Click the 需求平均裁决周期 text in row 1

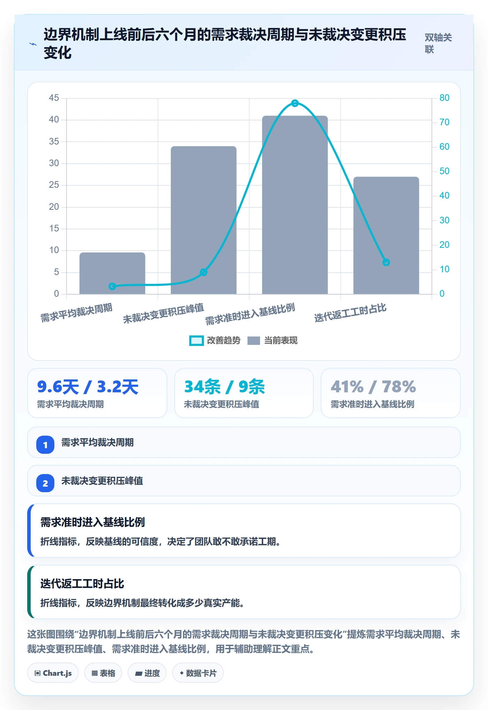(98, 443)
